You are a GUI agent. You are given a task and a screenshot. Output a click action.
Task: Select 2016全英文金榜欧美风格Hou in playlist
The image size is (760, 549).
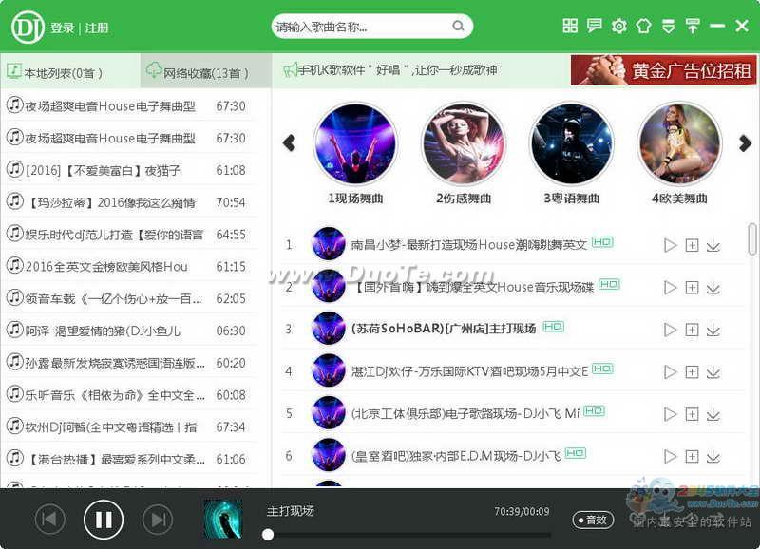[x=129, y=267]
